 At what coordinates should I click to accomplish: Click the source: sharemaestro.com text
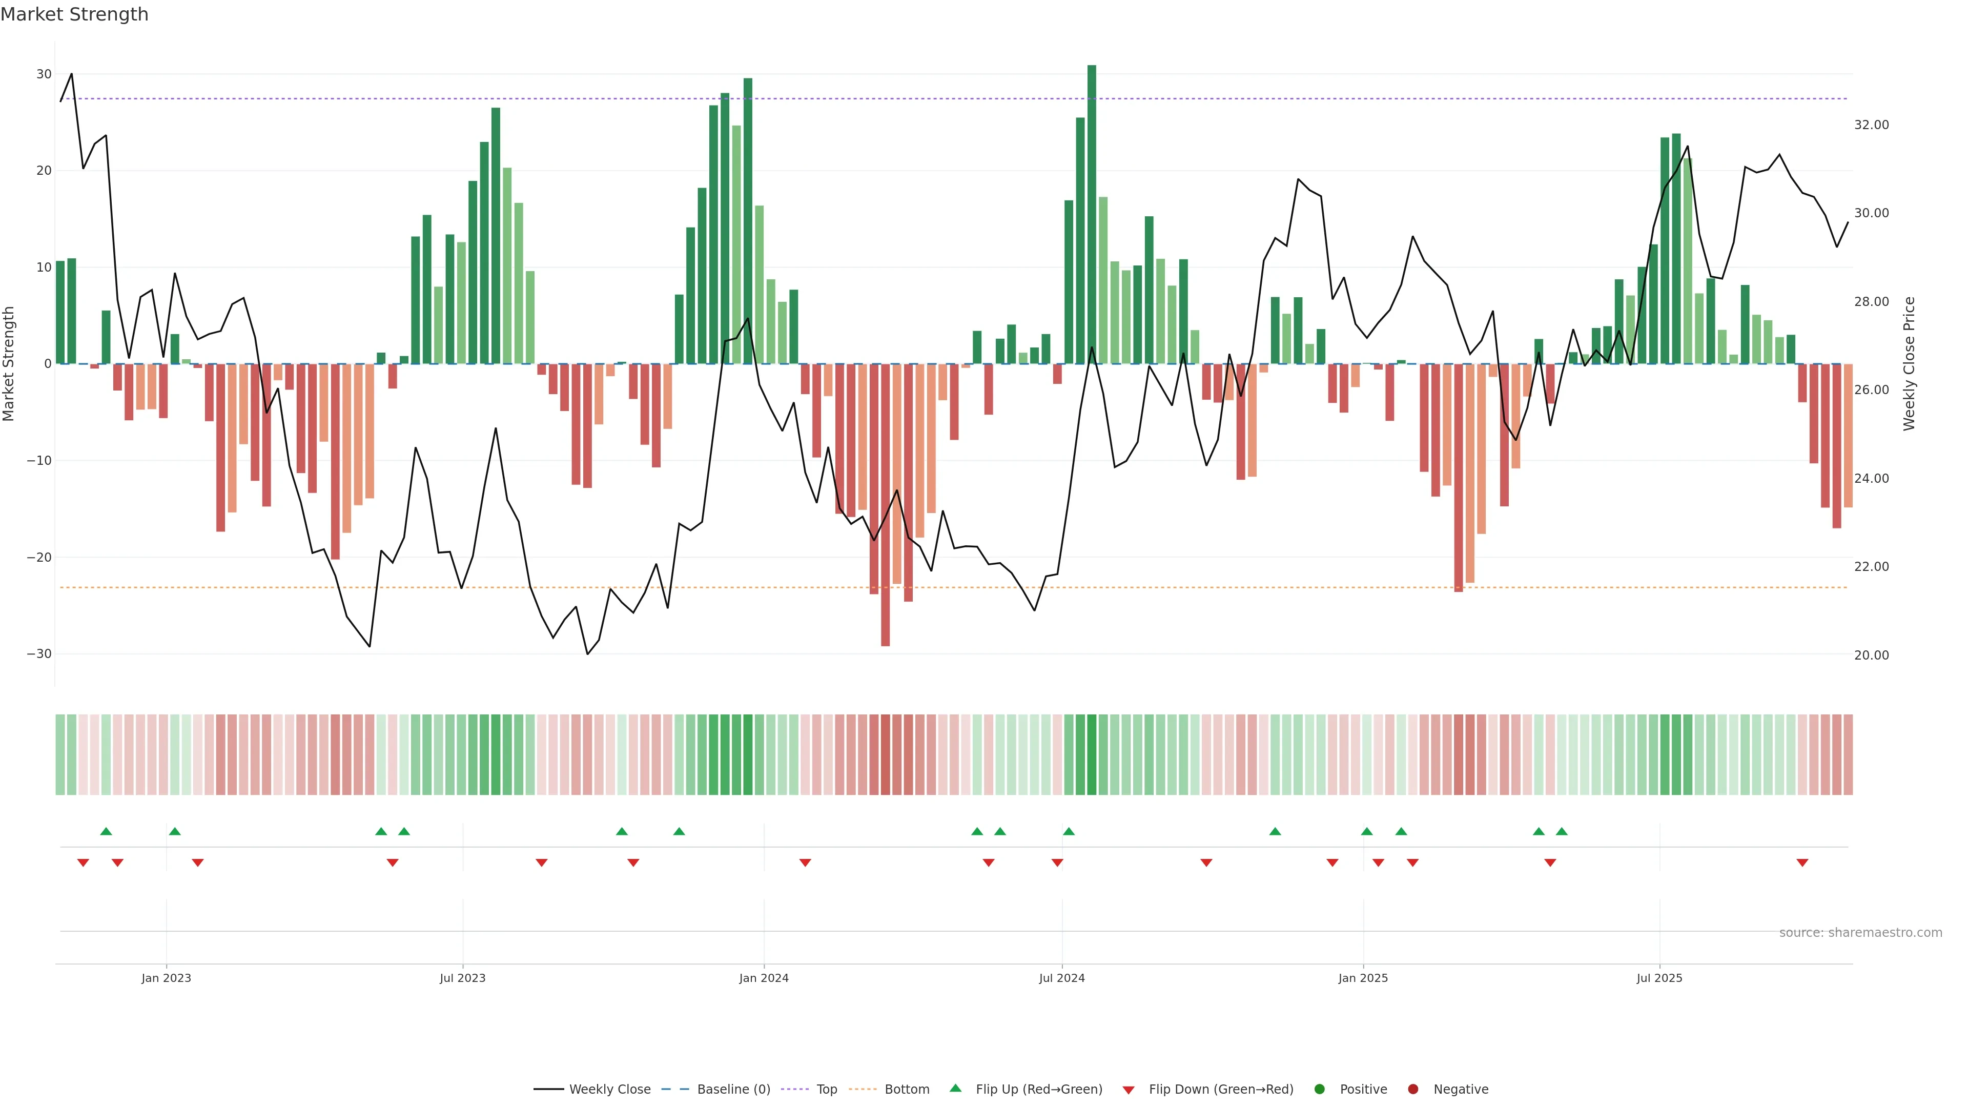tap(1860, 933)
